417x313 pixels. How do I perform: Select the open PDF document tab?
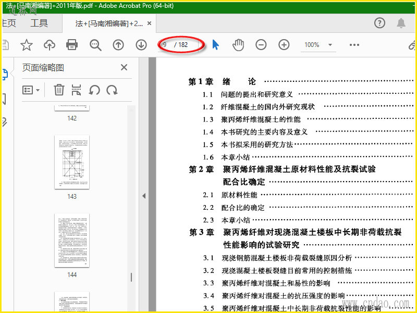click(109, 23)
